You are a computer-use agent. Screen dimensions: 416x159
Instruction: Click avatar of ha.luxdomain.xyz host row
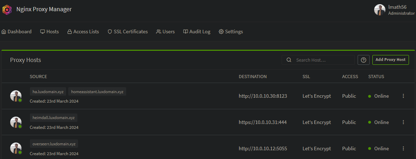16,96
